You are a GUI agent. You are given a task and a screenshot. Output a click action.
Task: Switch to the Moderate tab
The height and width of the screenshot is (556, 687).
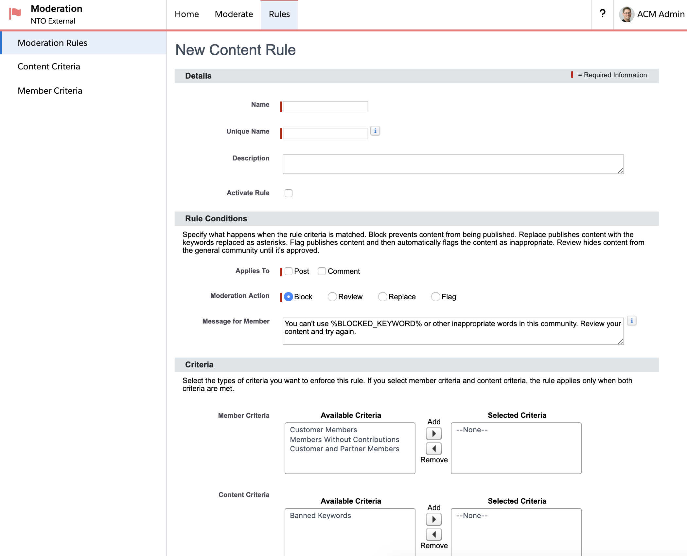coord(234,14)
